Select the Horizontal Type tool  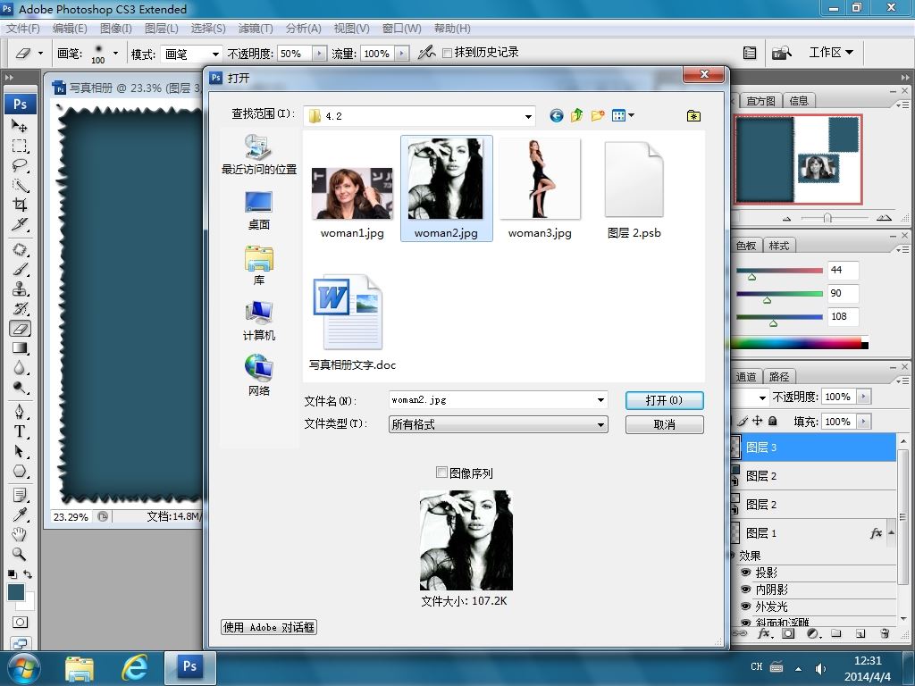point(20,431)
